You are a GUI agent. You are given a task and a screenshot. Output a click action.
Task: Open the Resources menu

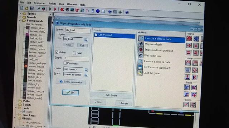(x=40, y=3)
